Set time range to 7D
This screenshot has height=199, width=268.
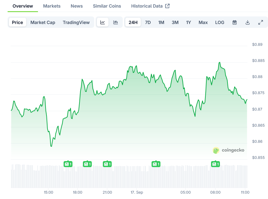click(x=148, y=22)
